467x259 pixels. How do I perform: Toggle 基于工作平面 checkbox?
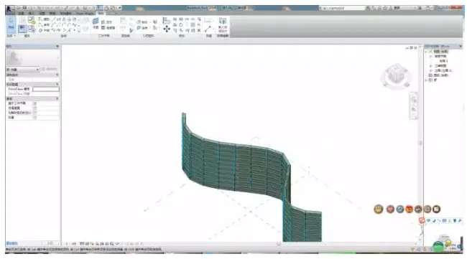(x=34, y=103)
